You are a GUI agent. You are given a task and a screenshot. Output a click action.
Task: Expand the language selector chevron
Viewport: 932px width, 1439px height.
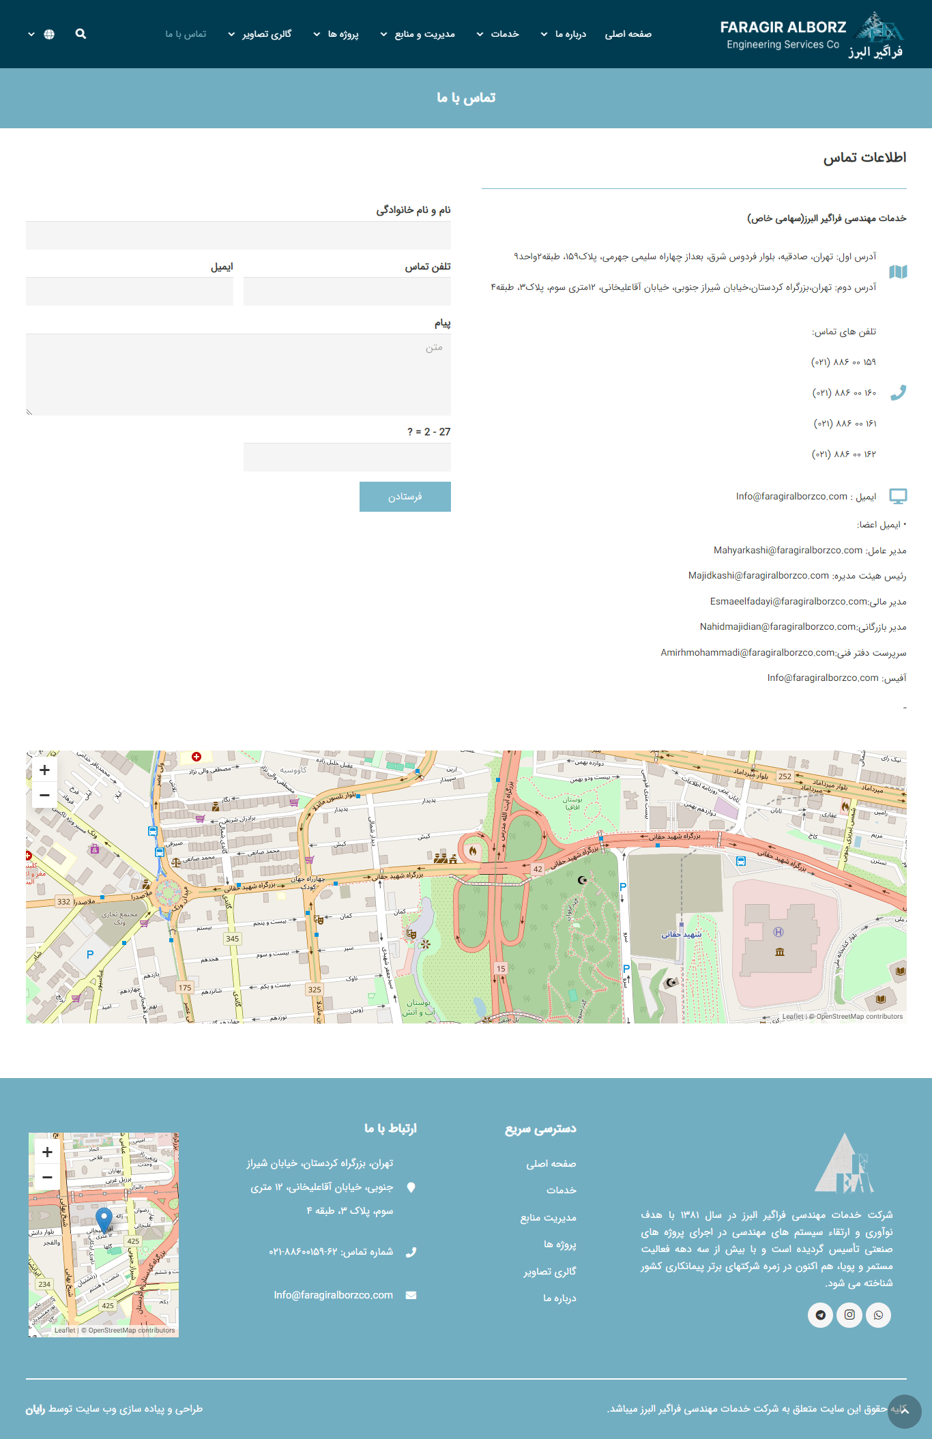click(31, 34)
